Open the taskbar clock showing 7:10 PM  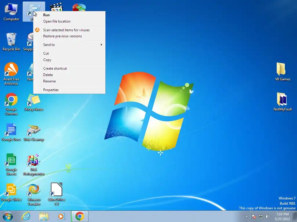(282, 217)
